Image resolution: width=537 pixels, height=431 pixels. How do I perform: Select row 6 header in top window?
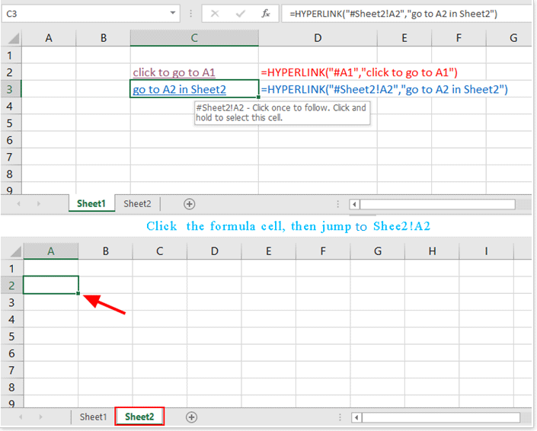[11, 140]
